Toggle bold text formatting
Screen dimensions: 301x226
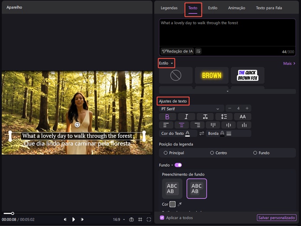pyautogui.click(x=167, y=117)
